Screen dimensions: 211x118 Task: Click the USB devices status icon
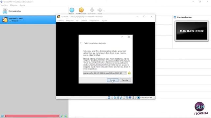[121, 98]
